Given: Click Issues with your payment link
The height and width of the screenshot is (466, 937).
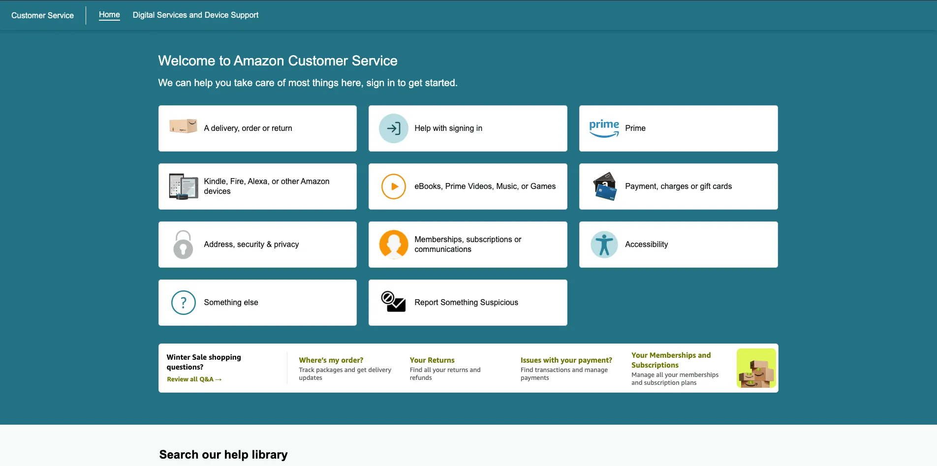Looking at the screenshot, I should 566,360.
